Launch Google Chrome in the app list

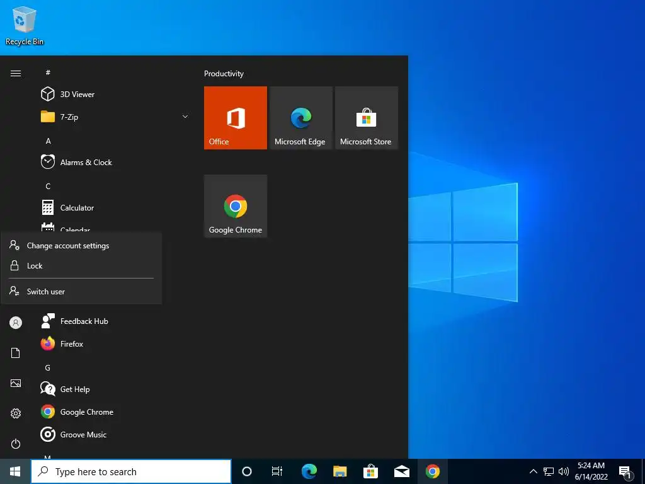coord(115,412)
